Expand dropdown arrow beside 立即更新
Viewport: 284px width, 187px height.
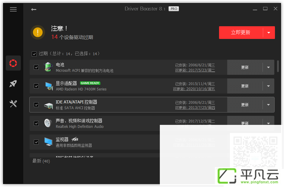(x=269, y=33)
